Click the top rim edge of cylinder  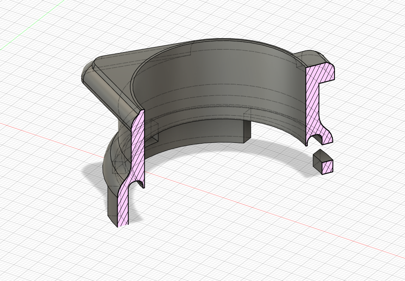coord(212,41)
